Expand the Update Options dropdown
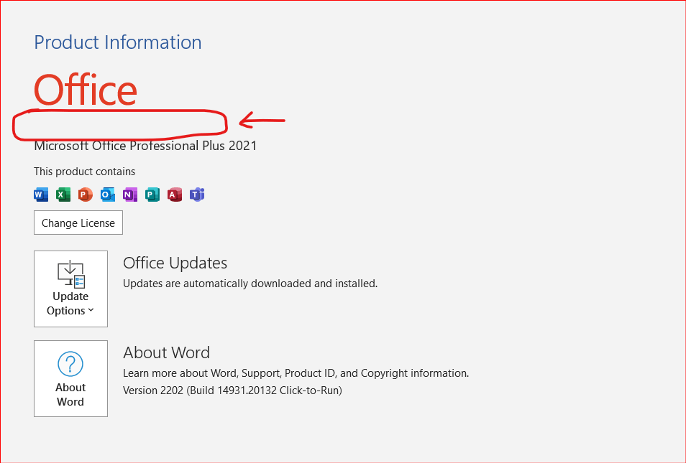 [x=71, y=289]
